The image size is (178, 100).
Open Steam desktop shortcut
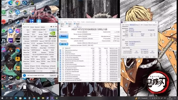(x=18, y=22)
